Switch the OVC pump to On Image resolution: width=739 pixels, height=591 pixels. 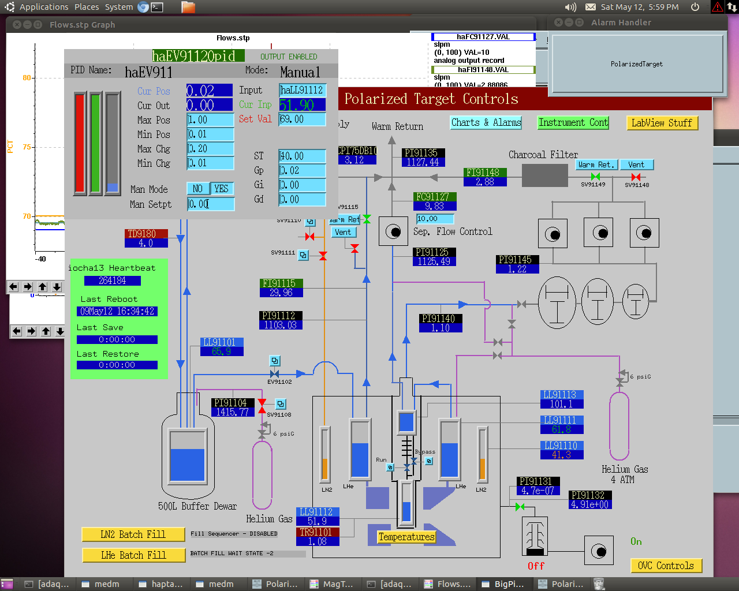pyautogui.click(x=636, y=541)
